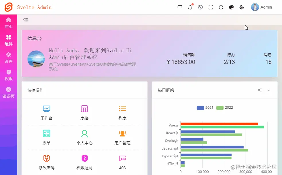This screenshot has height=175, width=282.
Task: Click the orange Vue.js bar
Action: (x=219, y=124)
